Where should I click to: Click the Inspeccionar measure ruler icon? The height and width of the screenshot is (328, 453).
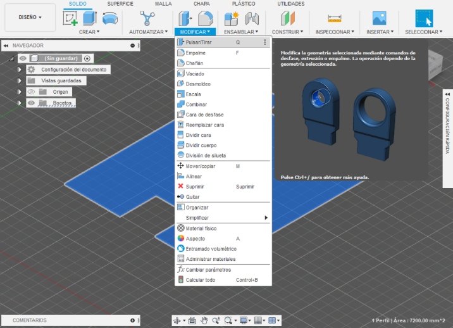335,18
